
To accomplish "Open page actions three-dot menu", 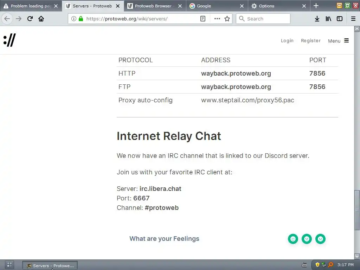I will (x=217, y=19).
